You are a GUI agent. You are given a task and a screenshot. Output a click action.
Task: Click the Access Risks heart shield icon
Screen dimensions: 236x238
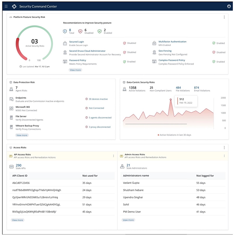tap(11, 148)
